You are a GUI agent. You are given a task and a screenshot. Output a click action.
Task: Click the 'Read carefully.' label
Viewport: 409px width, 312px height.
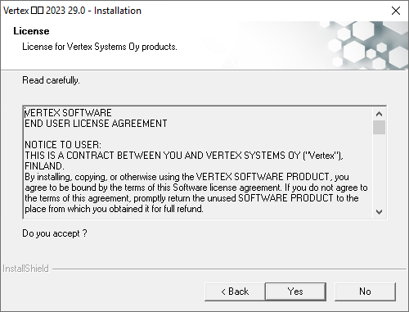click(x=51, y=80)
